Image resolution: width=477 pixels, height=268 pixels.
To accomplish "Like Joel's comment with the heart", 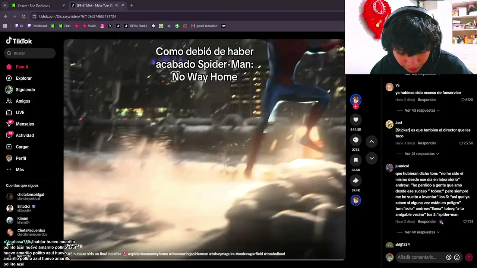I will click(x=461, y=143).
